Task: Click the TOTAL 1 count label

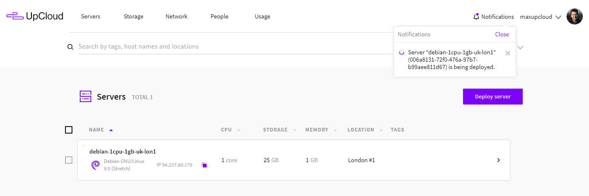Action: [142, 97]
